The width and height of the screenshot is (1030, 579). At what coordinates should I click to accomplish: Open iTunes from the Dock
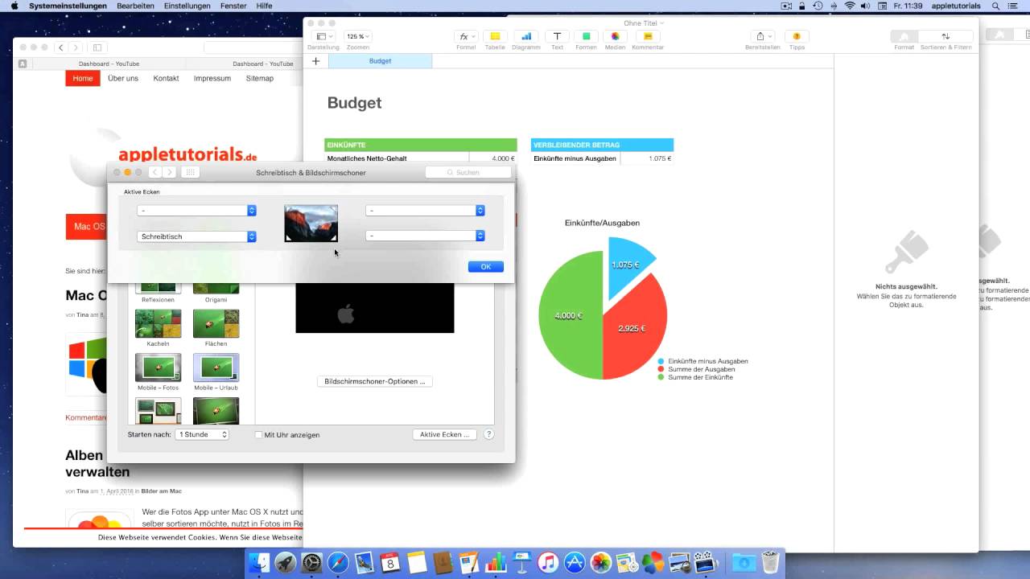[548, 562]
